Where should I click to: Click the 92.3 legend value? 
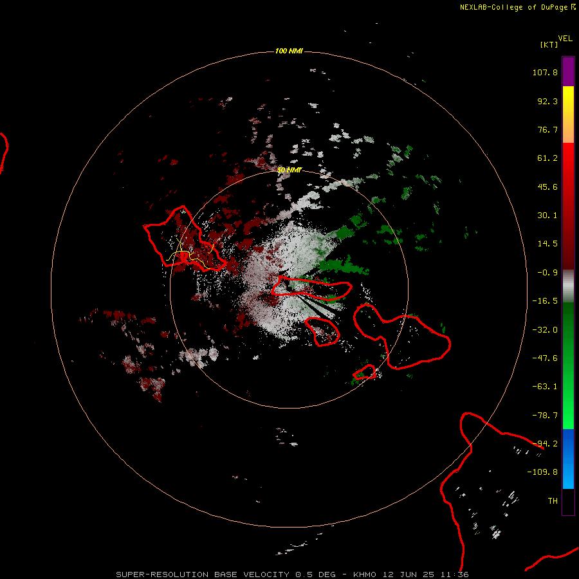point(547,101)
